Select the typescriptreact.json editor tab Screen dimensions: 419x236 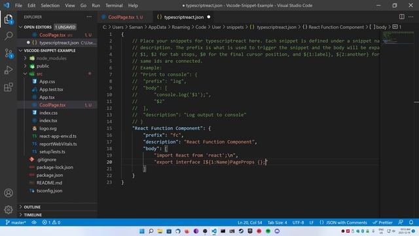[183, 17]
